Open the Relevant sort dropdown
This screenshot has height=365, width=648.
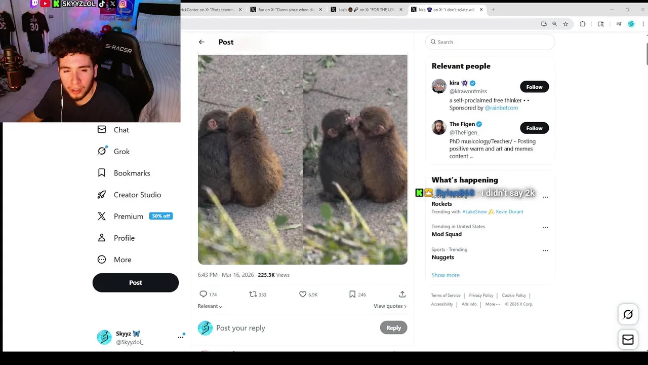tap(210, 306)
